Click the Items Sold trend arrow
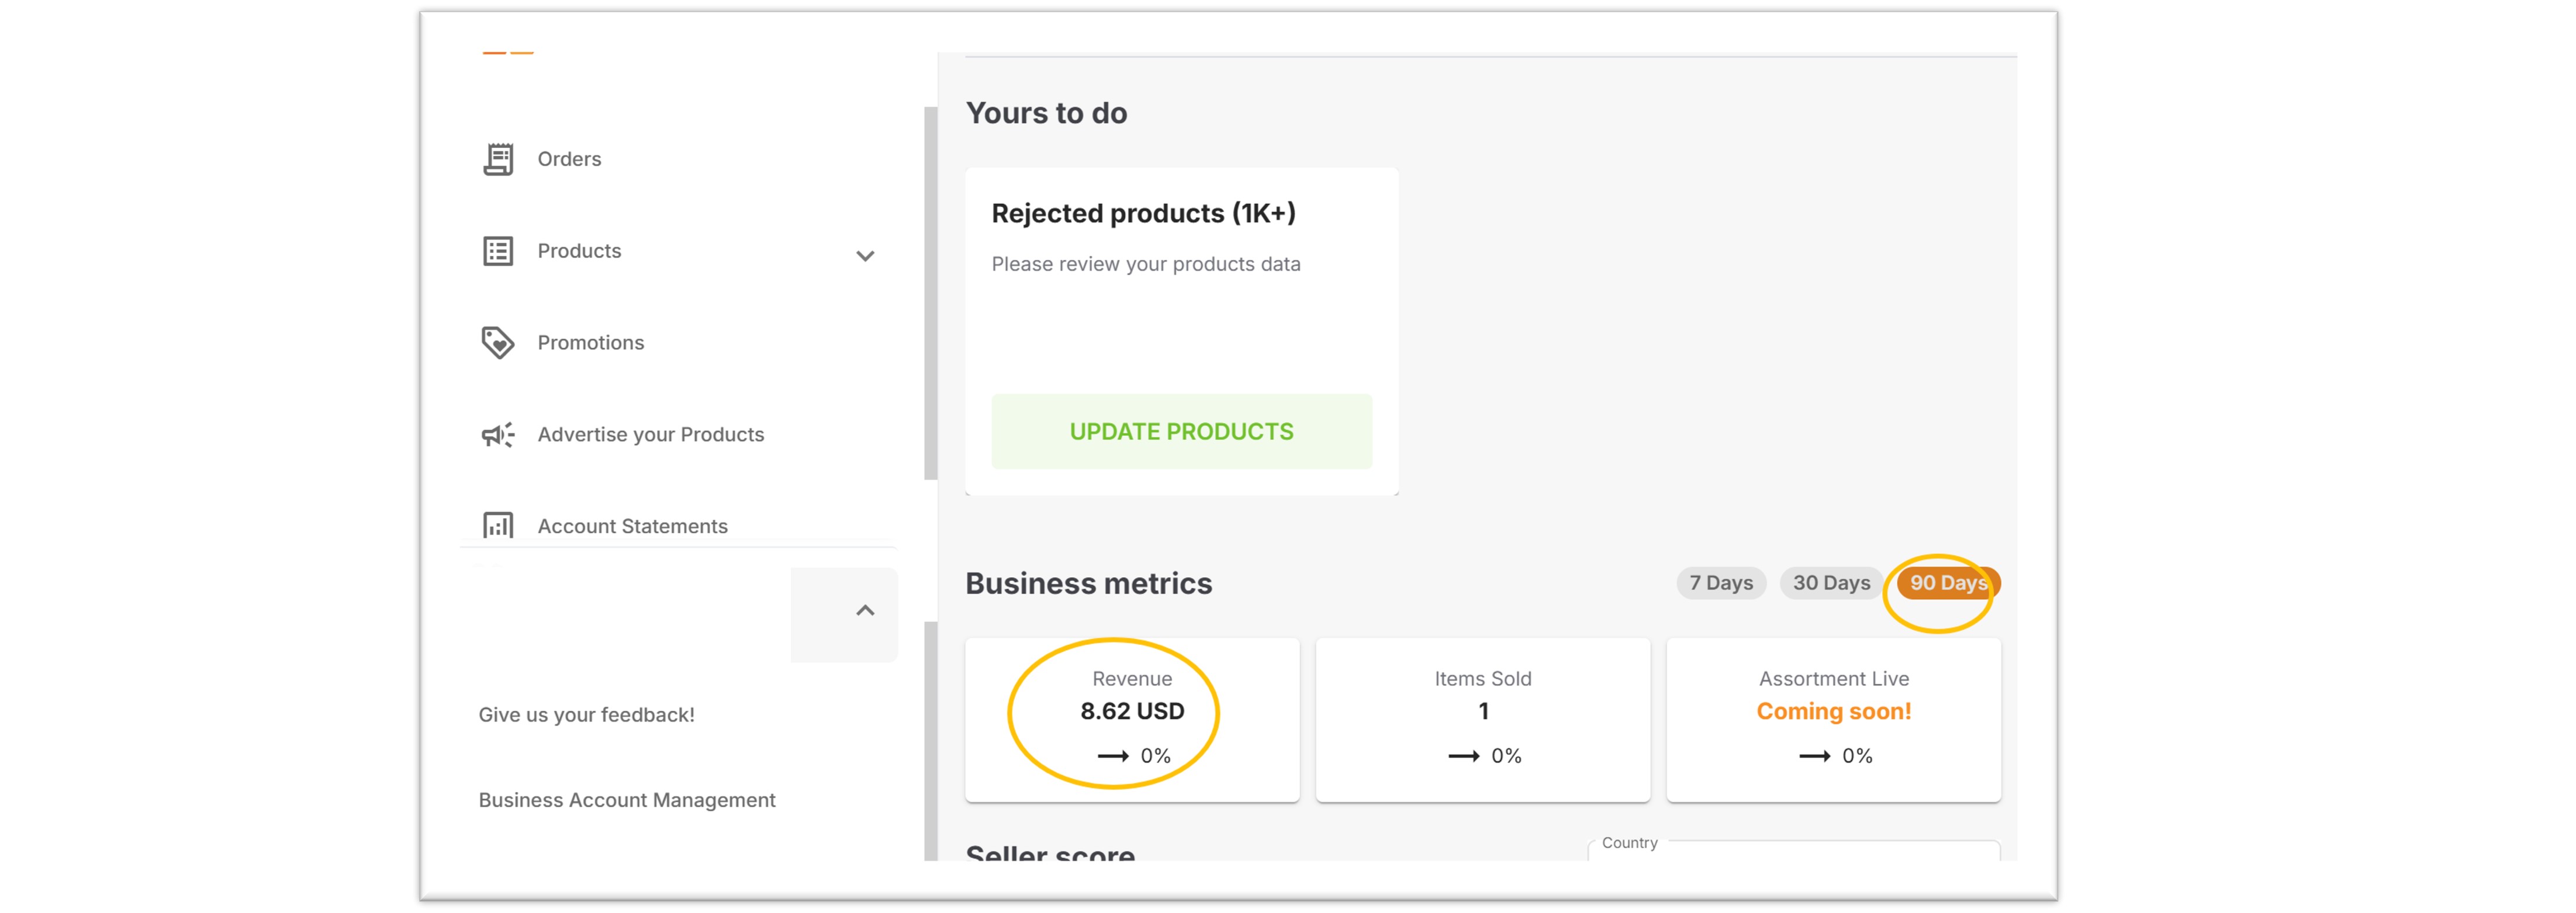The image size is (2576, 913). click(1464, 756)
